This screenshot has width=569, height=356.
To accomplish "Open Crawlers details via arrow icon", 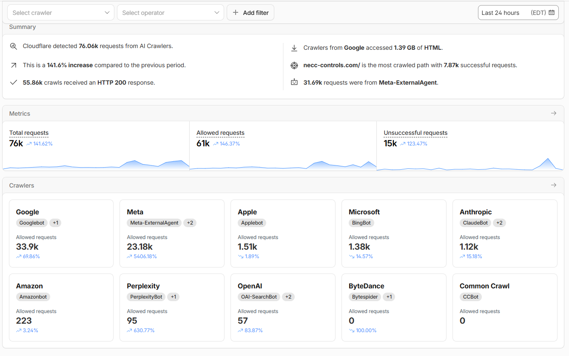I will [x=553, y=185].
